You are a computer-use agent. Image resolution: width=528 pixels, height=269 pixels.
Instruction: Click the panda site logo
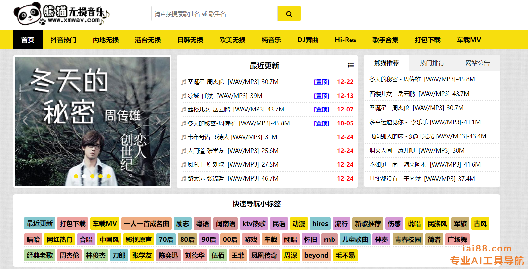click(62, 14)
